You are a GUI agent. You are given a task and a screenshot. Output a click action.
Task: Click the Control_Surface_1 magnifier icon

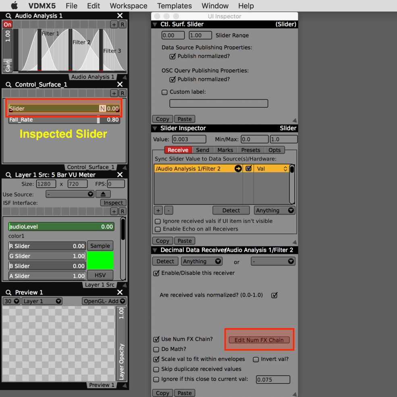[8, 84]
